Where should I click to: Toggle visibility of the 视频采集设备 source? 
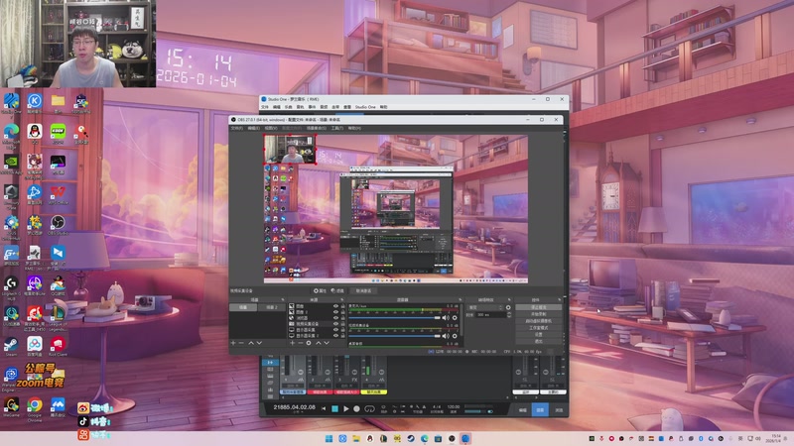tap(335, 324)
